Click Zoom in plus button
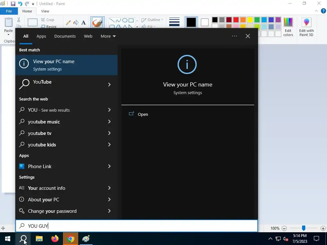 point(323,228)
